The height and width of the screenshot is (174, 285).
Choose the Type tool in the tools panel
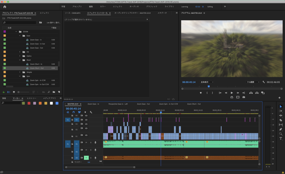point(281,139)
